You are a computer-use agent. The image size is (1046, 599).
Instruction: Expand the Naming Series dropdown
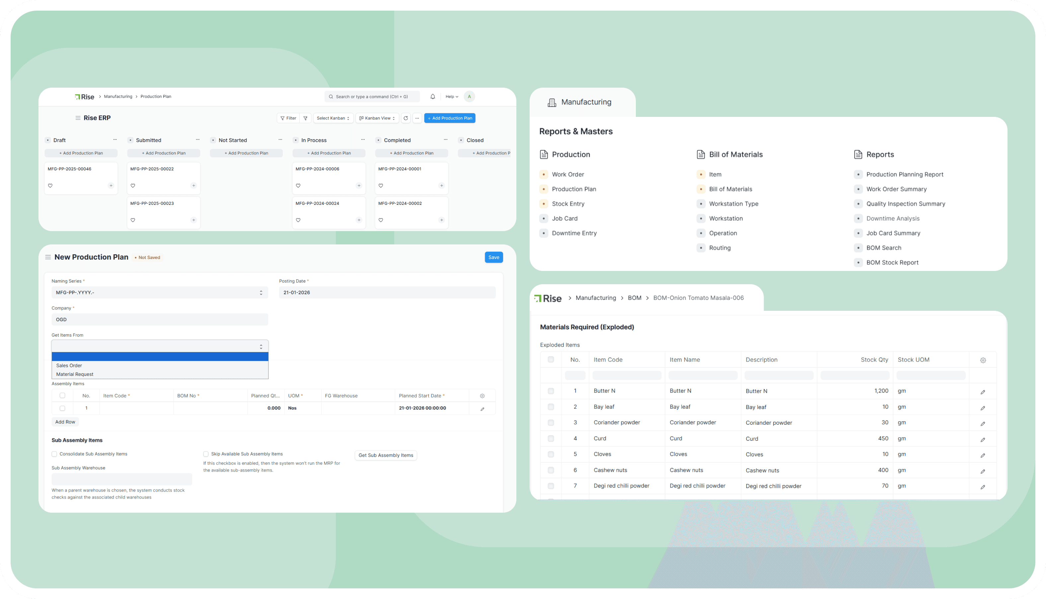click(160, 293)
